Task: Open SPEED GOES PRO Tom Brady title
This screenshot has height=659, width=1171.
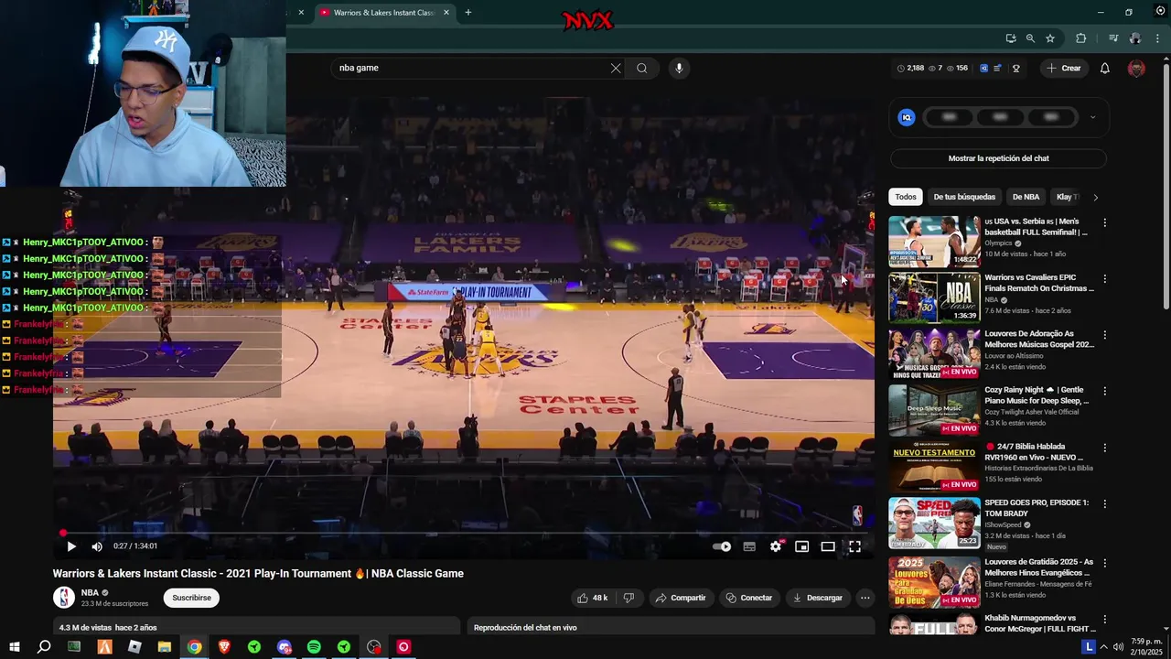Action: click(1037, 508)
